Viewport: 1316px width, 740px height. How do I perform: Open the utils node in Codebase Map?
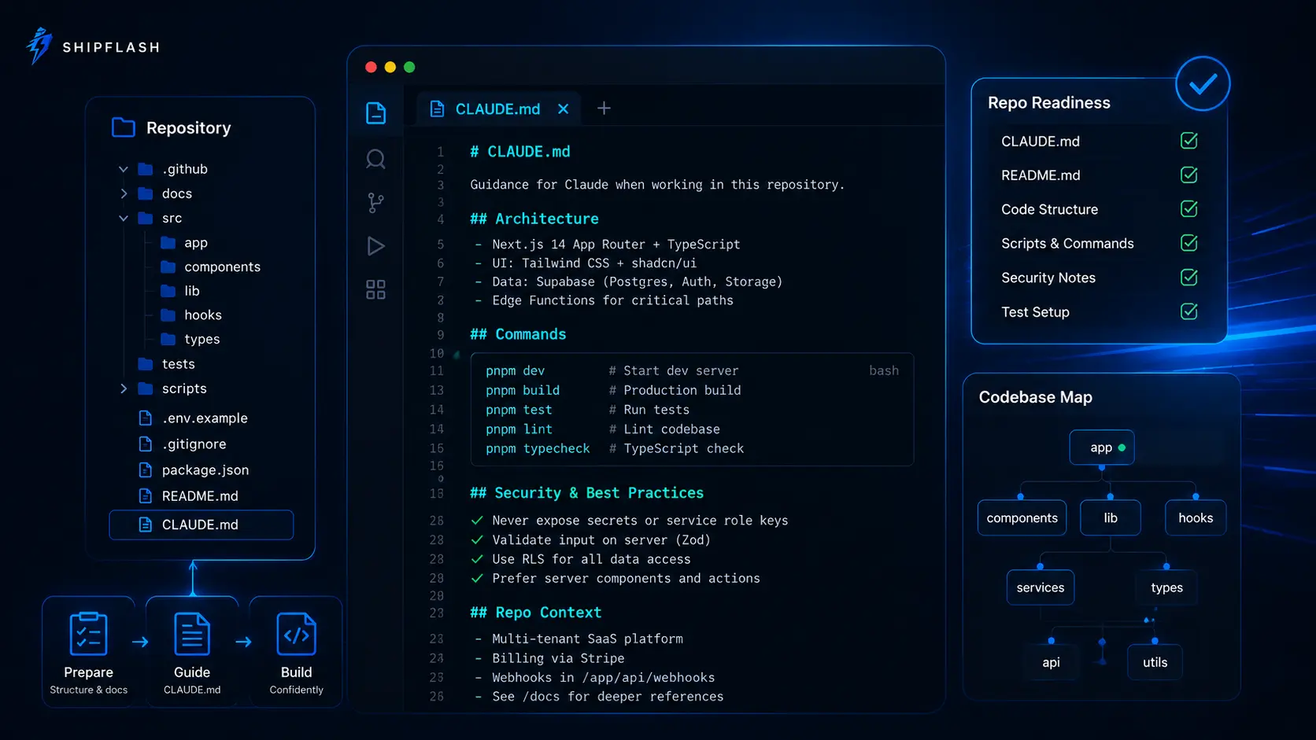pos(1155,662)
